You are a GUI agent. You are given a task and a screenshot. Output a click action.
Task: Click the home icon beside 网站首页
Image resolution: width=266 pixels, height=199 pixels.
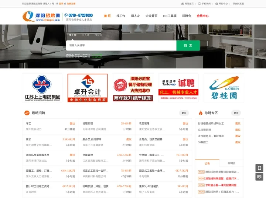coord(183,4)
